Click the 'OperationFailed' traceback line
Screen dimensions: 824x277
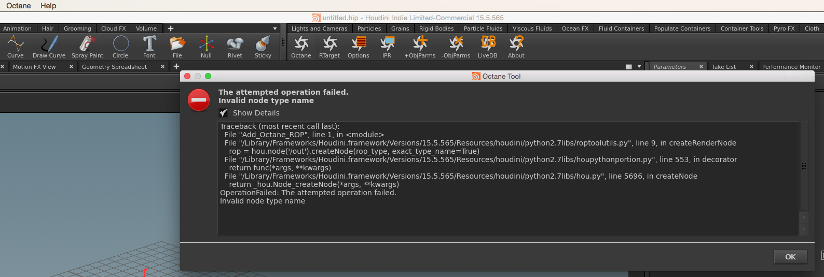308,193
